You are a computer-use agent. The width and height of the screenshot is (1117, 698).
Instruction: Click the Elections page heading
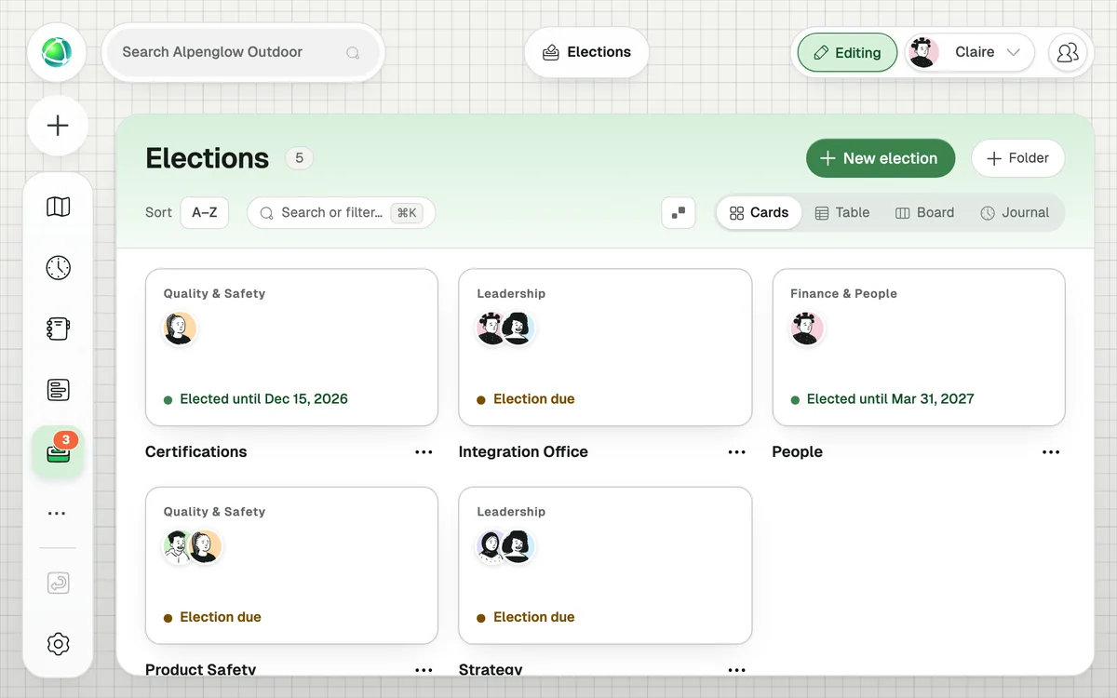coord(207,158)
